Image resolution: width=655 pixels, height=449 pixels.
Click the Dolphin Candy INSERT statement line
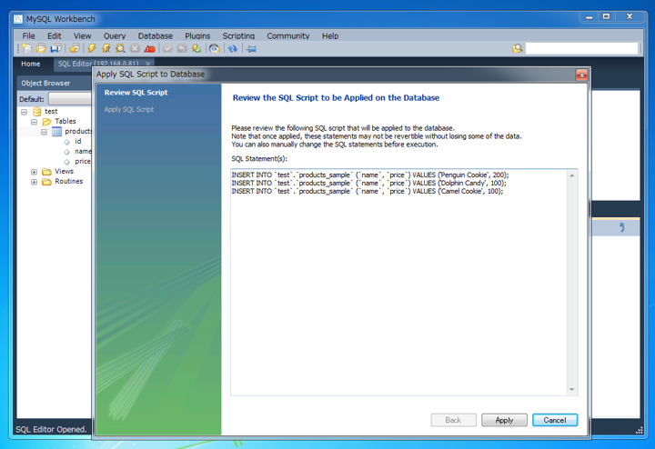(368, 183)
